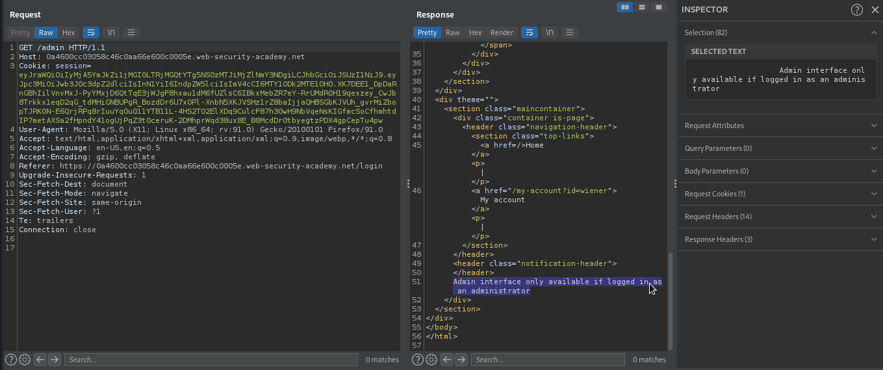Viewport: 883px width, 370px height.
Task: Click the Response search input field
Action: coord(548,360)
